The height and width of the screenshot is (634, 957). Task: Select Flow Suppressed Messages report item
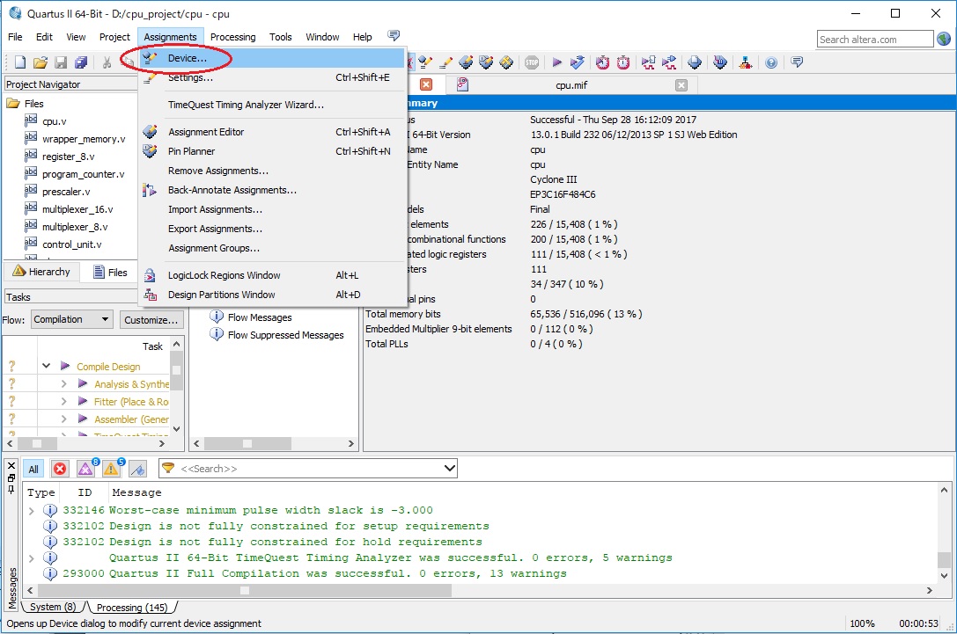click(285, 335)
